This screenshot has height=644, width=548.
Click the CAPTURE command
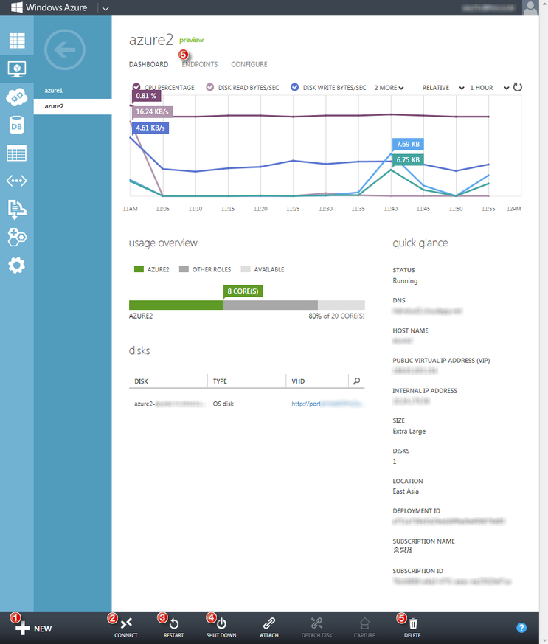364,628
